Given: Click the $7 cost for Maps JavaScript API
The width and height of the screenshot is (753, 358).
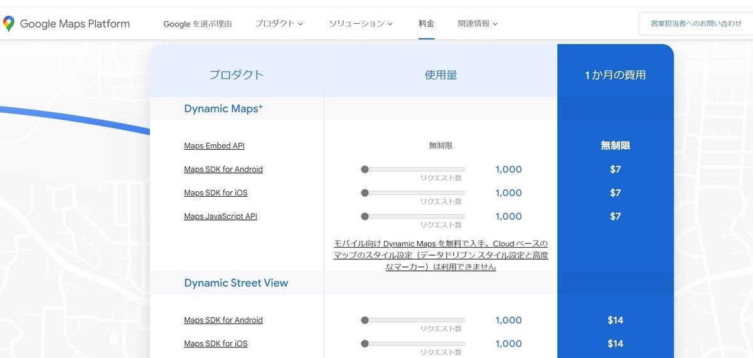Looking at the screenshot, I should 615,216.
